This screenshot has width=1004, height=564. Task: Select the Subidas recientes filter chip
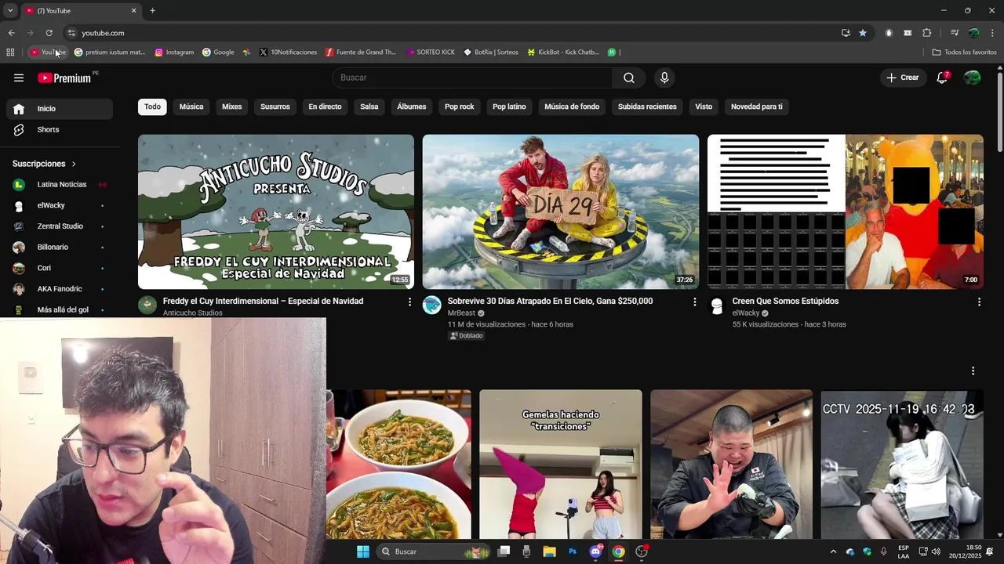[647, 107]
